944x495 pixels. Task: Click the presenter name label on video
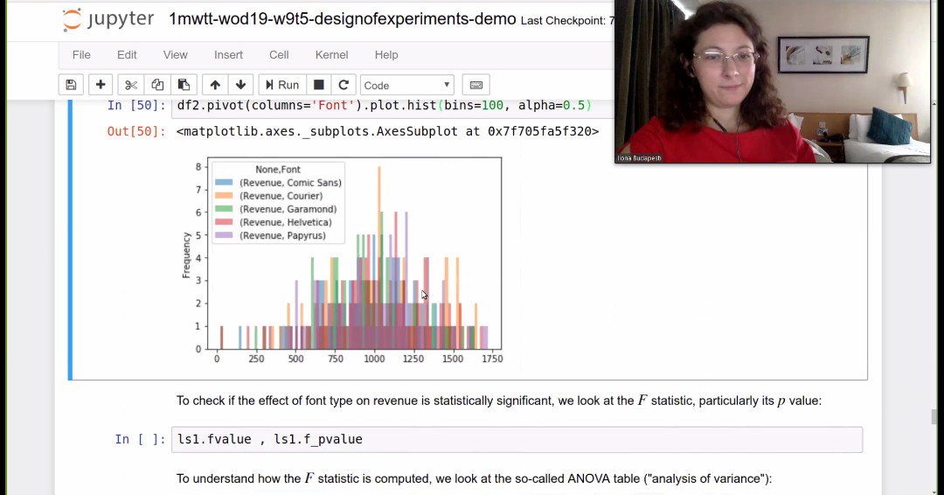[x=639, y=158]
